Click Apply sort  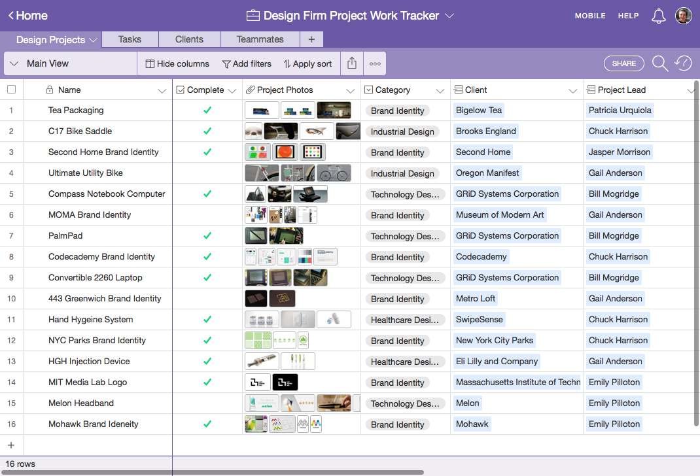307,64
